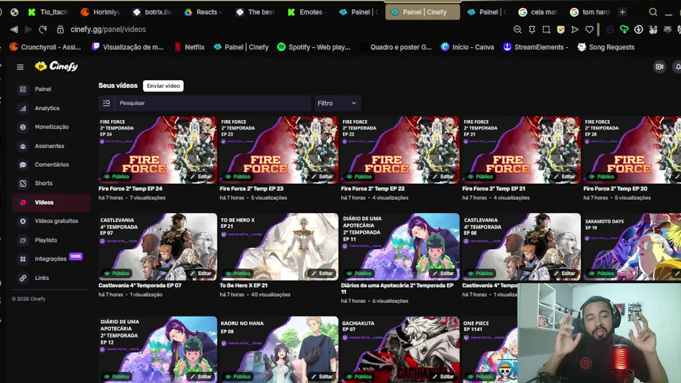Image resolution: width=681 pixels, height=383 pixels.
Task: Click the Shorts sidebar icon
Action: click(23, 184)
